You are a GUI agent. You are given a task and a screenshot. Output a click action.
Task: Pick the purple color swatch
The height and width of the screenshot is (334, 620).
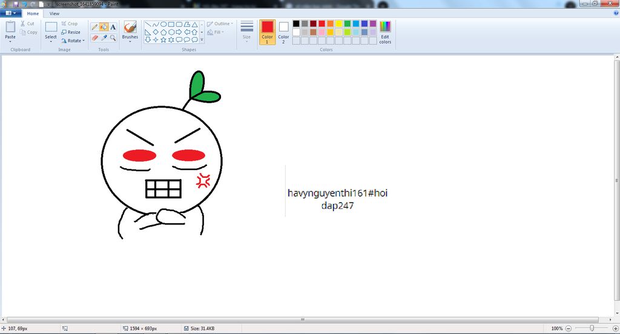(373, 24)
